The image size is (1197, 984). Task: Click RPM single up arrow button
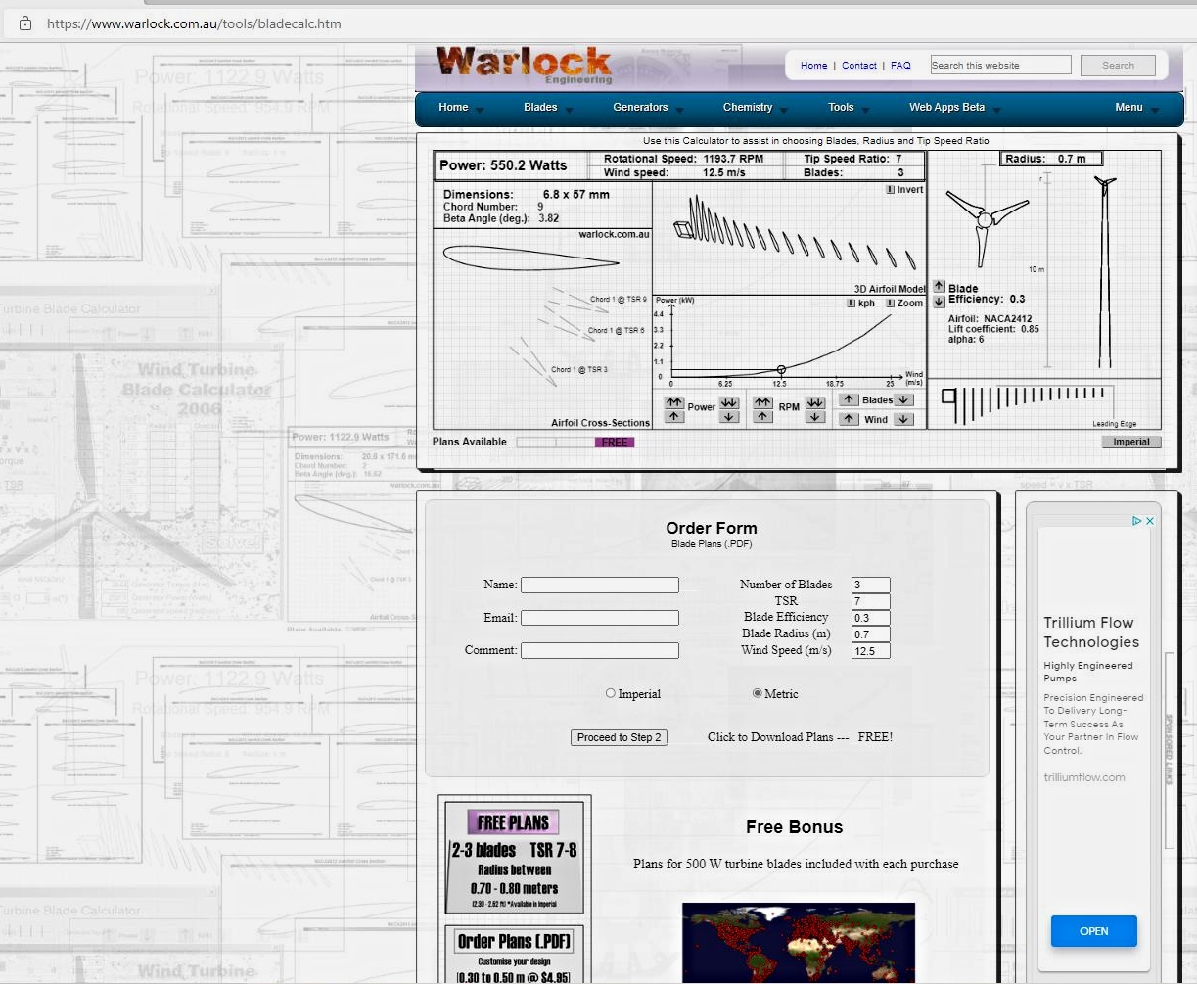coord(763,417)
